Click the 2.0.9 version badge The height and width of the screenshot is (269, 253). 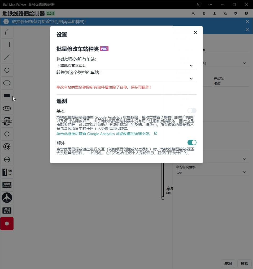50,13
